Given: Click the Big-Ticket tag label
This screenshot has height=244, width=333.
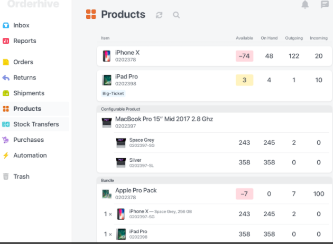Looking at the screenshot, I should click(113, 93).
